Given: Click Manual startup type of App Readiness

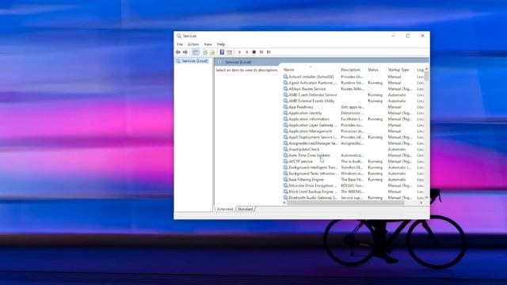Looking at the screenshot, I should coord(395,107).
